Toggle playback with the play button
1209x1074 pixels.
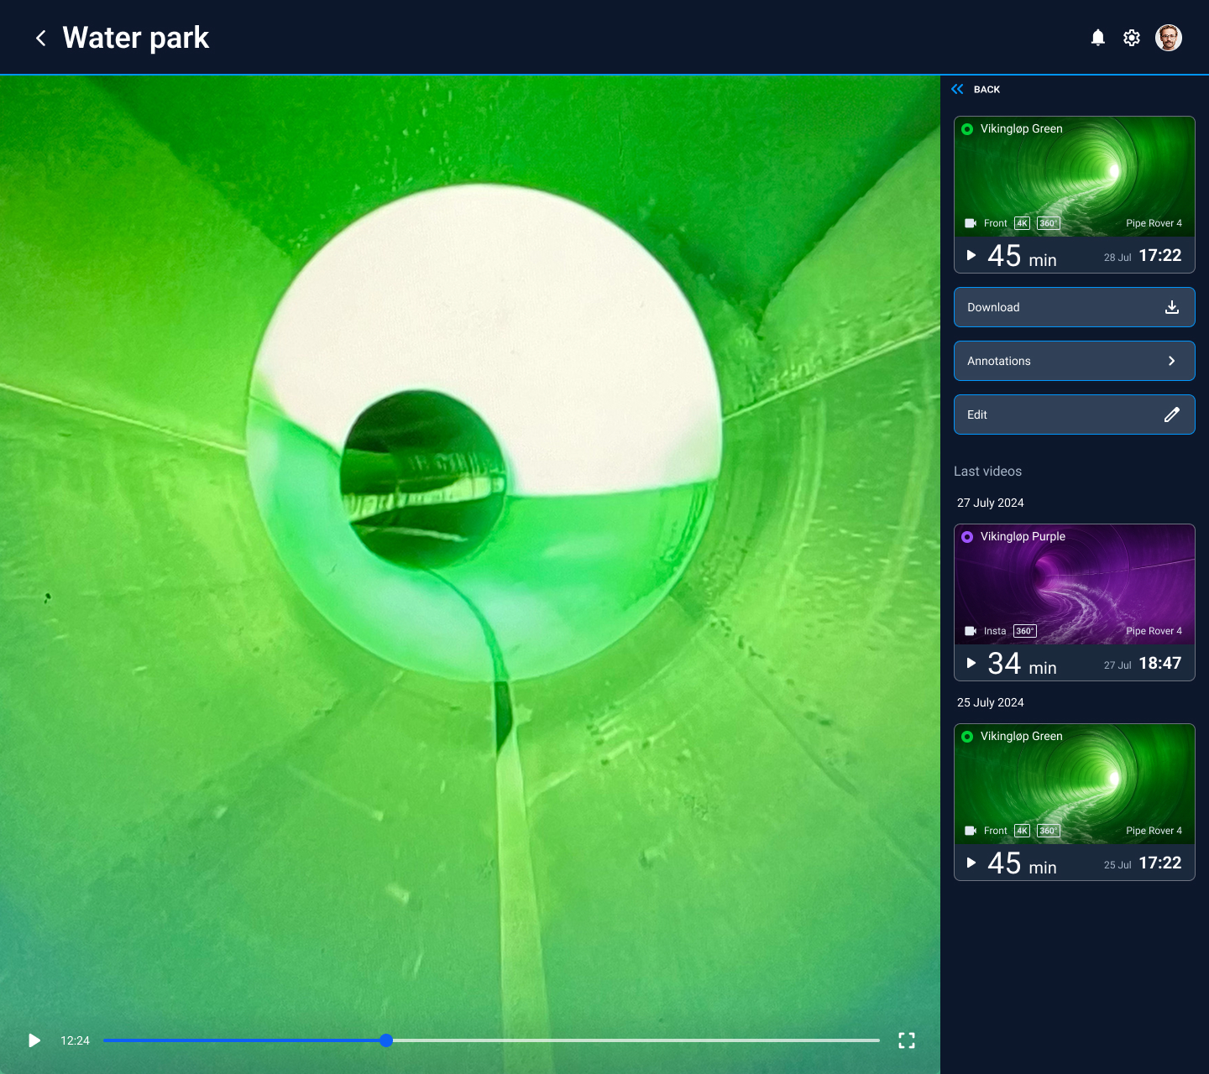click(34, 1040)
